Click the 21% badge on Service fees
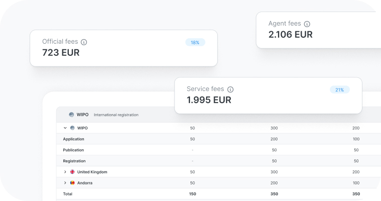 click(340, 90)
